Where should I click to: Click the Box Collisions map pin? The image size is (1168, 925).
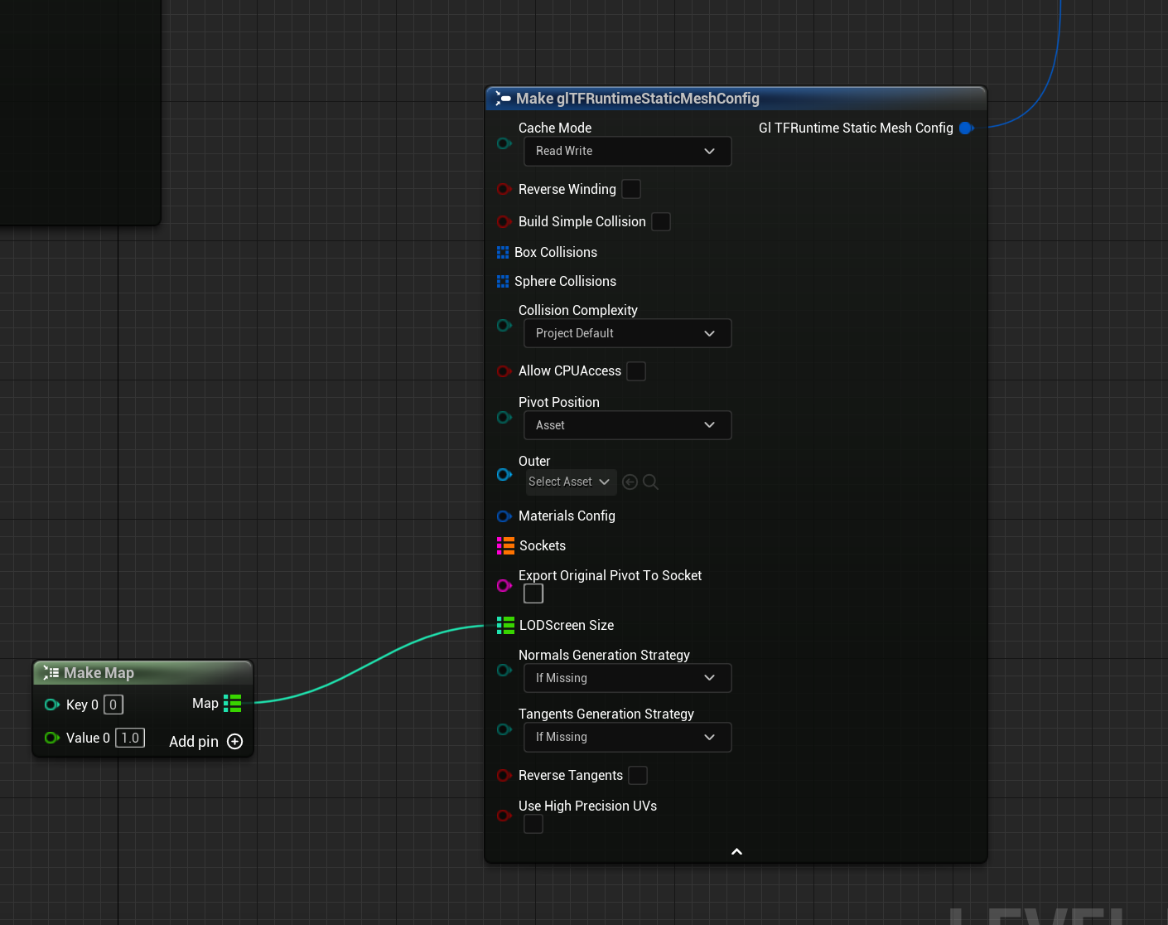pyautogui.click(x=504, y=252)
